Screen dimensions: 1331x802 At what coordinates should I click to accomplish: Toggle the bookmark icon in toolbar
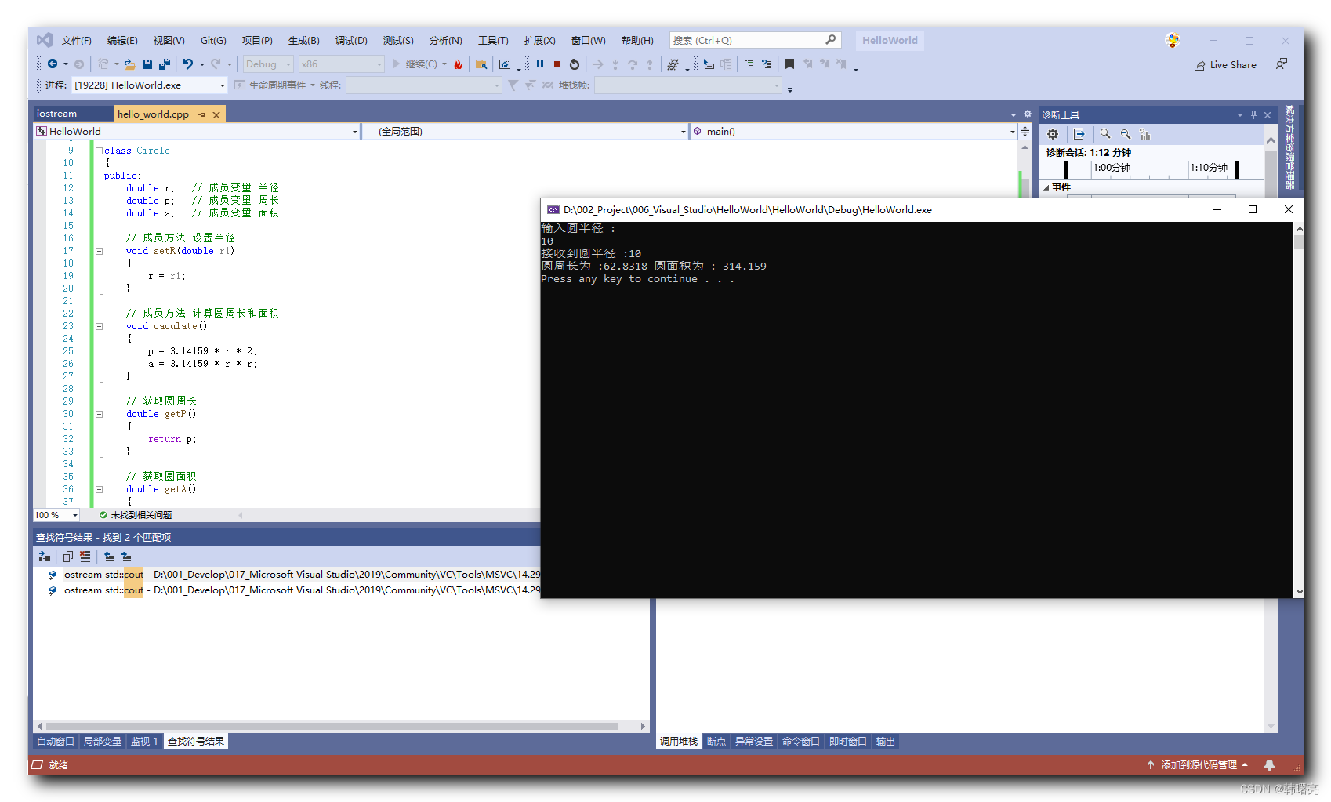pos(789,64)
